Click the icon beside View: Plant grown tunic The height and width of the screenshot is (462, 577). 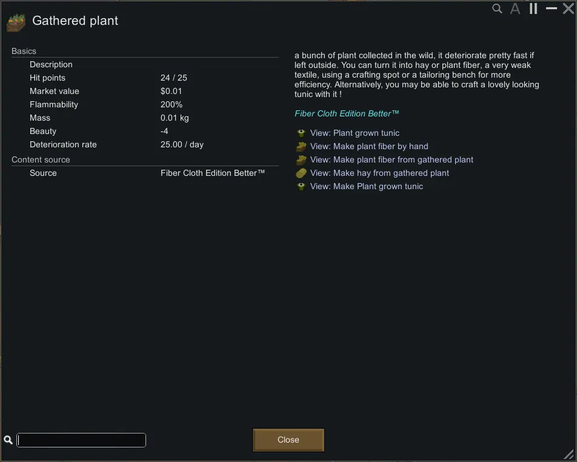[x=301, y=133]
